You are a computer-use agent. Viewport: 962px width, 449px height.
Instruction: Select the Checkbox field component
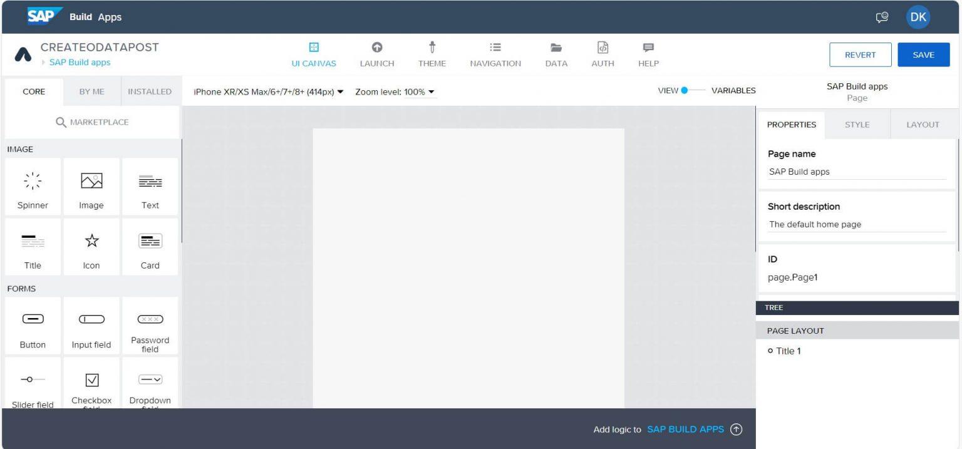point(91,384)
